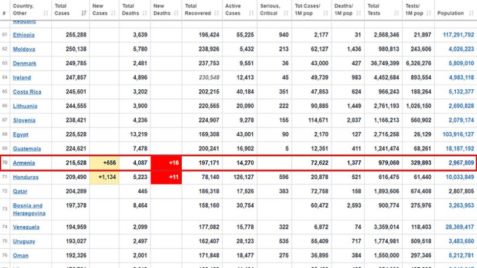This screenshot has width=477, height=268.
Task: Open the Lithuania country link
Action: pos(25,106)
